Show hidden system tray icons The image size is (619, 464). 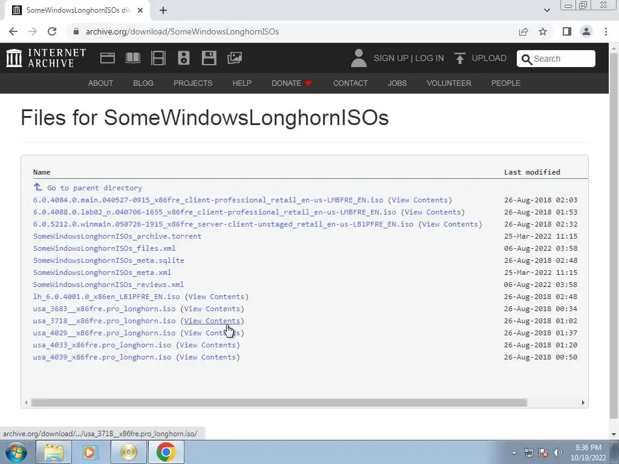tap(514, 453)
